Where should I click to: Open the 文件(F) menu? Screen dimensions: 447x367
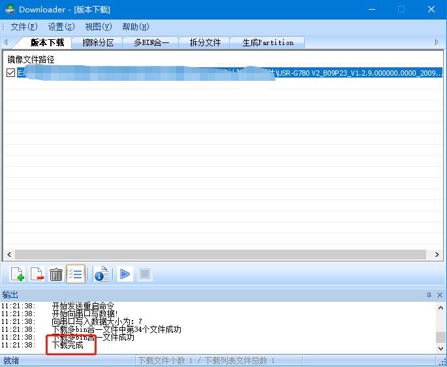pyautogui.click(x=24, y=27)
